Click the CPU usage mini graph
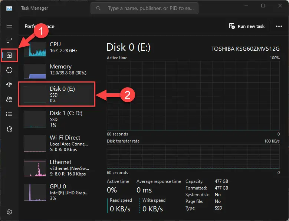This screenshot has height=221, width=289. click(x=35, y=49)
